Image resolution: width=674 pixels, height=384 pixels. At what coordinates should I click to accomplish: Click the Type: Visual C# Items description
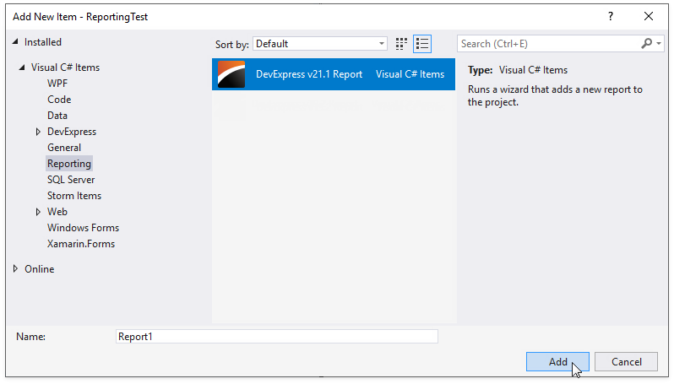point(518,70)
